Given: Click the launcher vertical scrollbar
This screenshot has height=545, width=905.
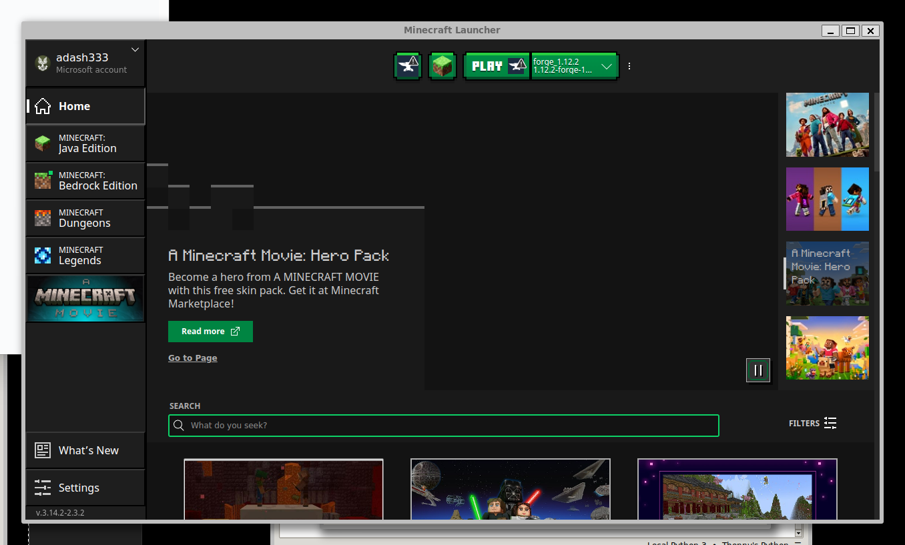Looking at the screenshot, I should (x=877, y=133).
